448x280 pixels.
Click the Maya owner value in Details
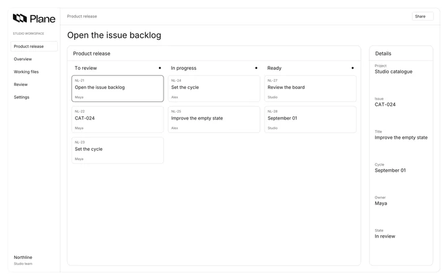(381, 203)
